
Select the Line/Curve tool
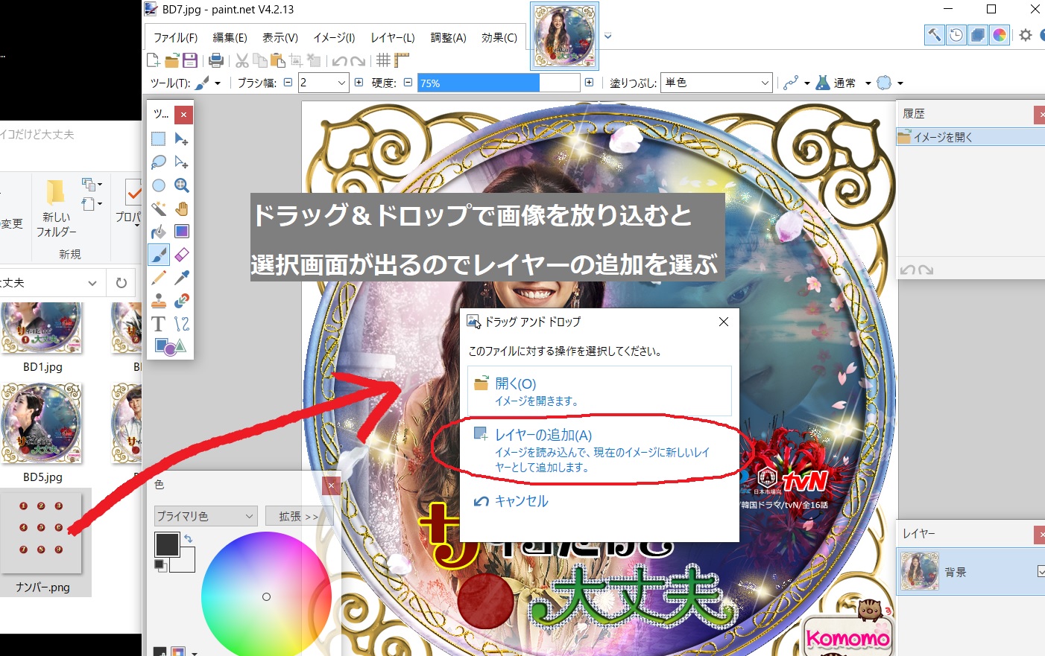[x=181, y=324]
